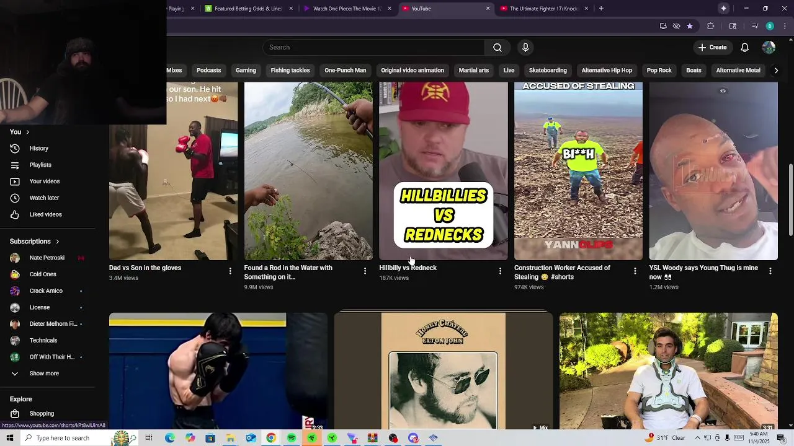Click the install app icon in address bar
This screenshot has width=794, height=446.
[663, 26]
